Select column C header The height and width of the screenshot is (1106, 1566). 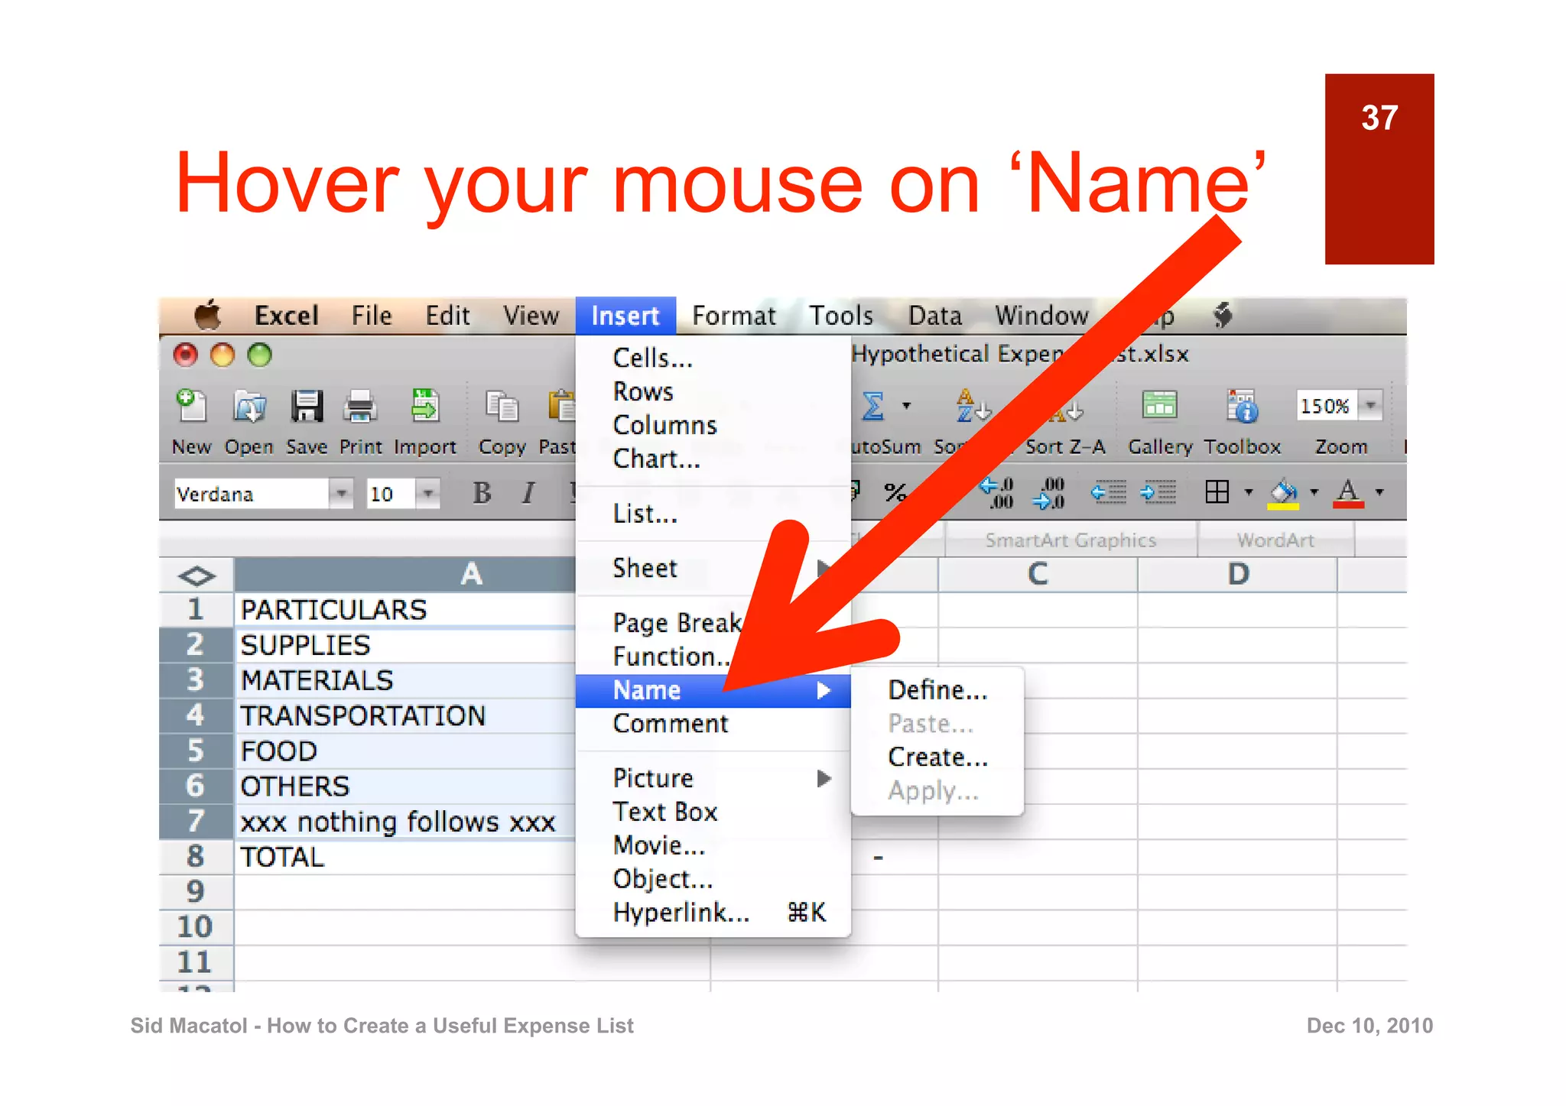[x=1038, y=574]
